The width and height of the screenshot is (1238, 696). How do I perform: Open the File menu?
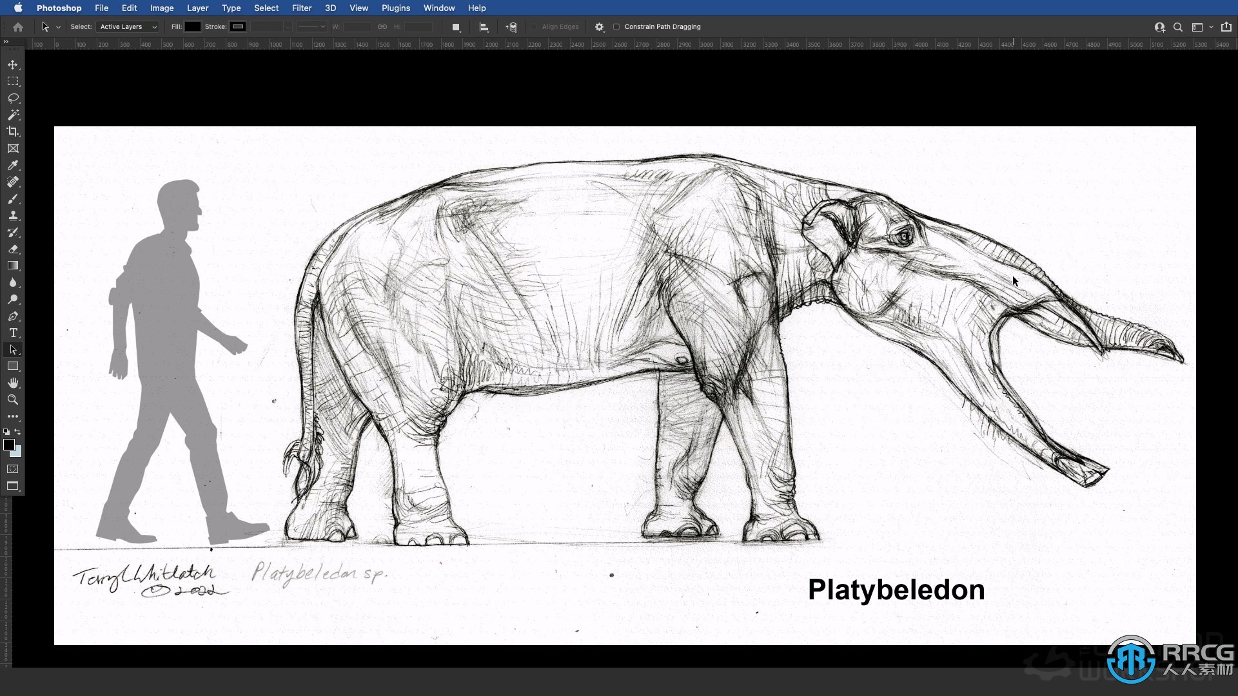tap(101, 8)
